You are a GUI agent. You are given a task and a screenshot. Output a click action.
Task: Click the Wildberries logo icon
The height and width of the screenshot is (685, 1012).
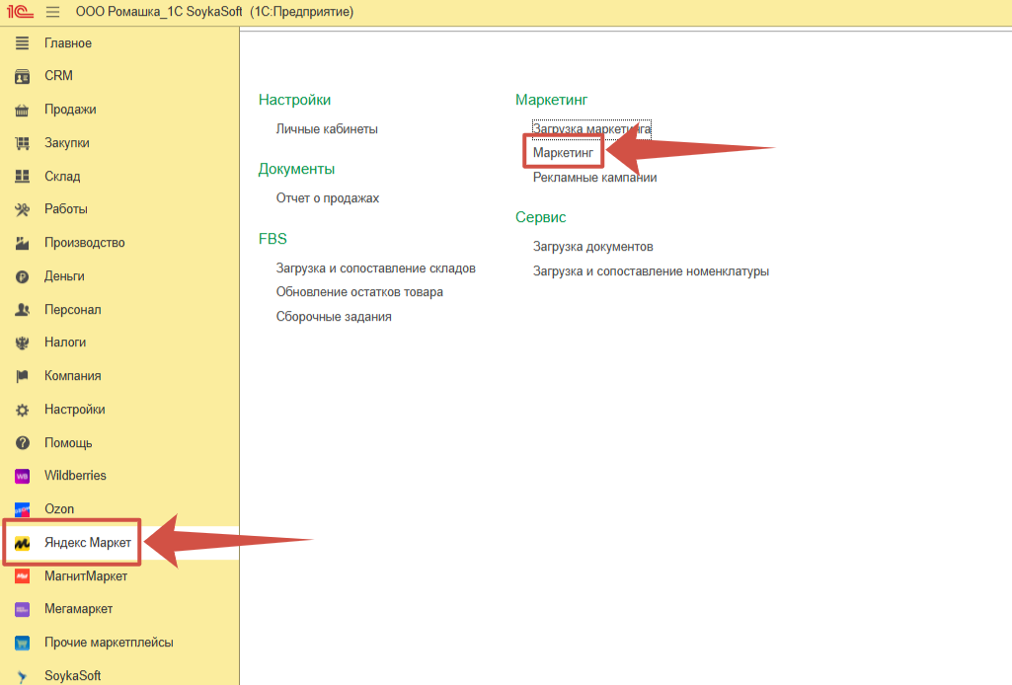(x=22, y=476)
